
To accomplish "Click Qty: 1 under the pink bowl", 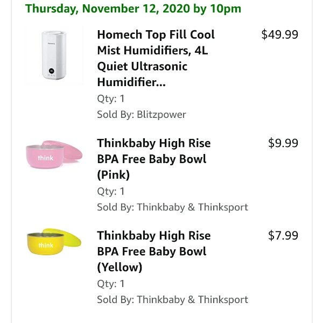I will tap(111, 191).
